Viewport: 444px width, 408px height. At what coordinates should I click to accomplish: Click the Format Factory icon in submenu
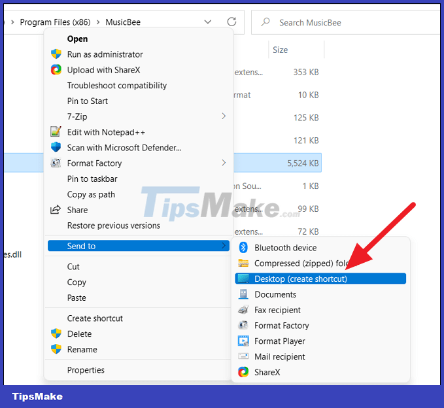243,326
